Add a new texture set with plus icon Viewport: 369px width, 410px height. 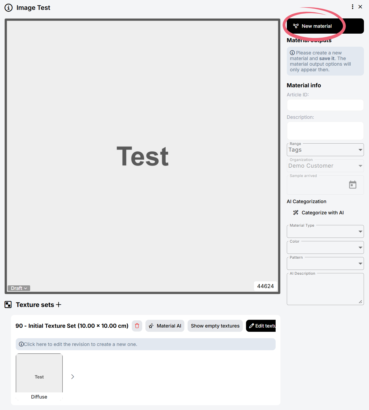click(59, 305)
